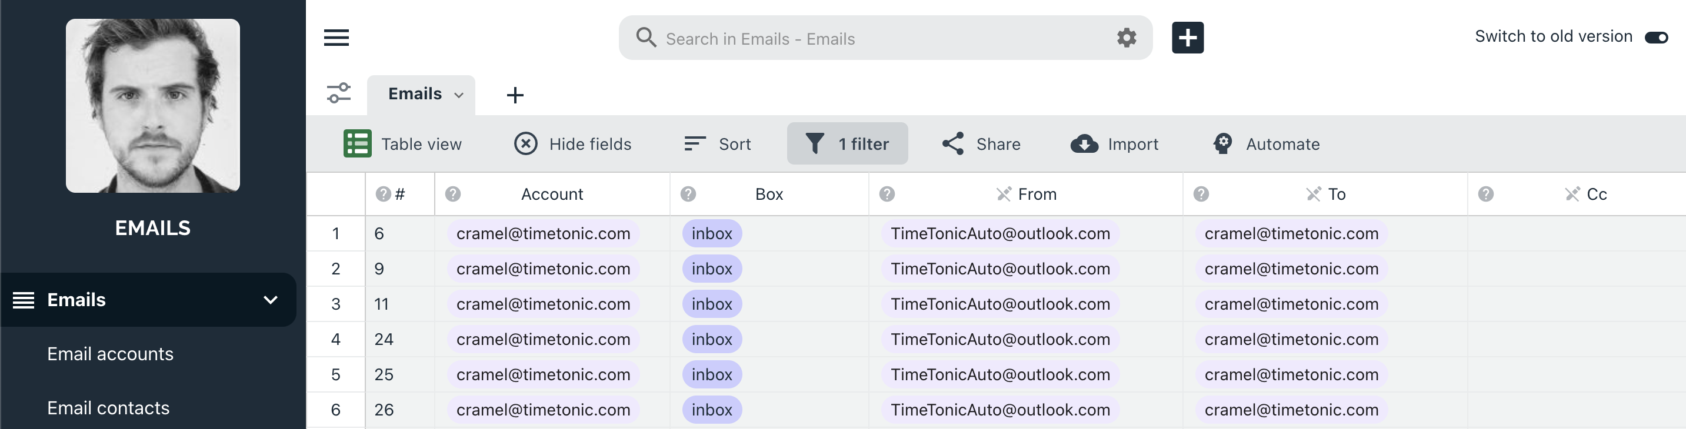Click ID cell 11 in row 3
Image resolution: width=1686 pixels, height=429 pixels.
point(400,304)
